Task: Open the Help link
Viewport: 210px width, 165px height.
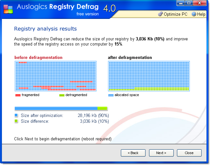Action: point(201,14)
